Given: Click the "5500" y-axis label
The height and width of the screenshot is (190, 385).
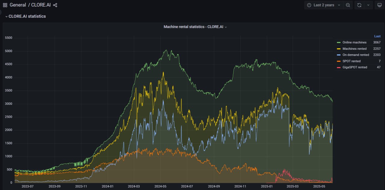Looking at the screenshot, I should point(9,38).
